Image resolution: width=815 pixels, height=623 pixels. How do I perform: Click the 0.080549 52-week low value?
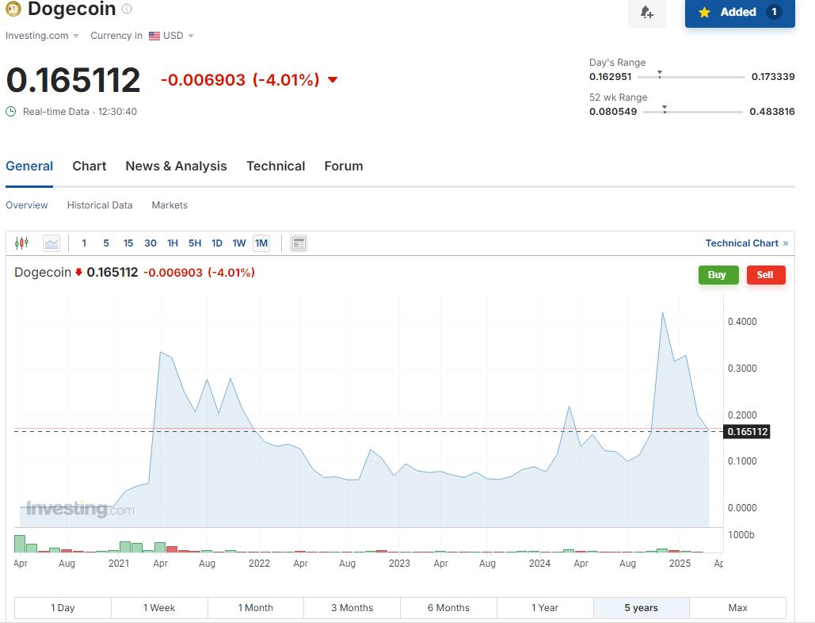[613, 111]
